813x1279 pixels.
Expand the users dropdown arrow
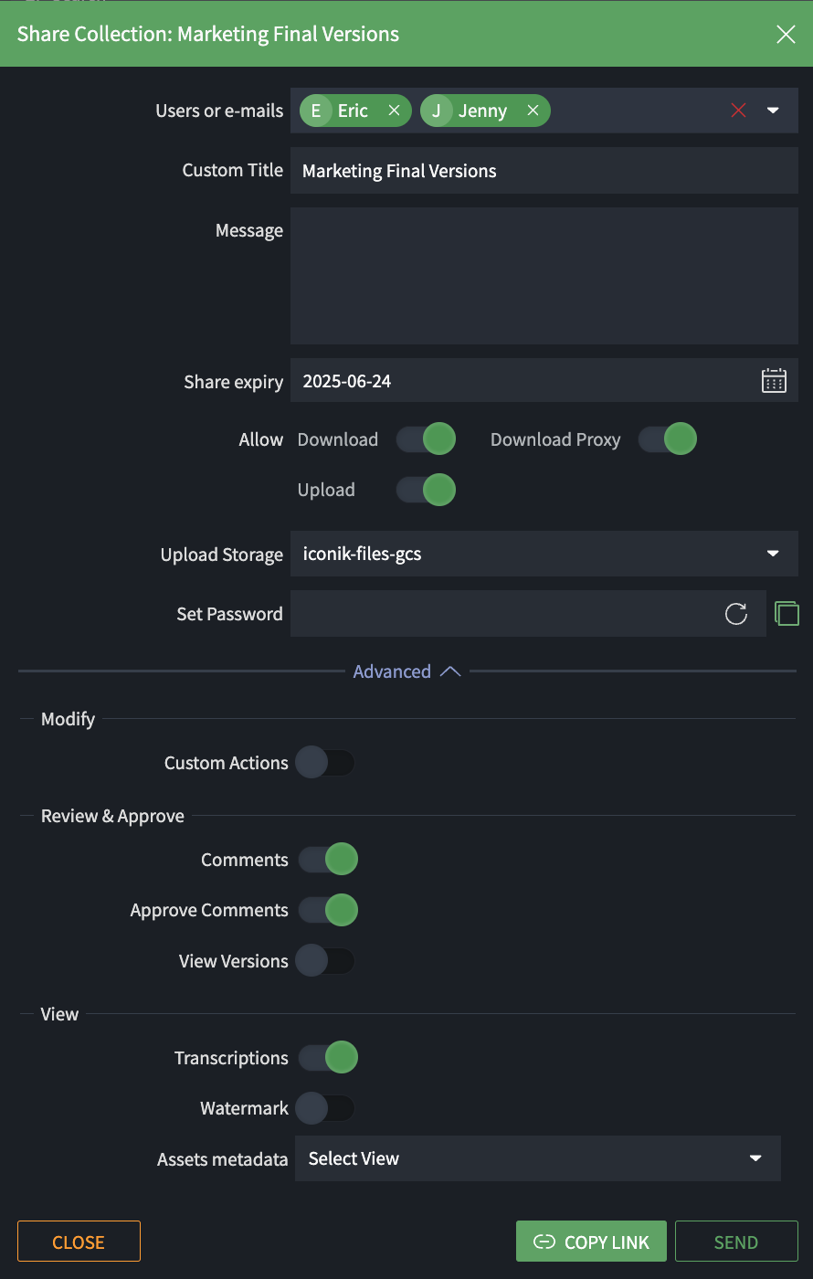773,110
